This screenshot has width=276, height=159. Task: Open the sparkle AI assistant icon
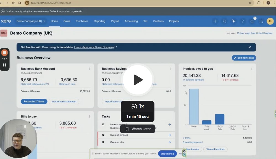[233, 21]
